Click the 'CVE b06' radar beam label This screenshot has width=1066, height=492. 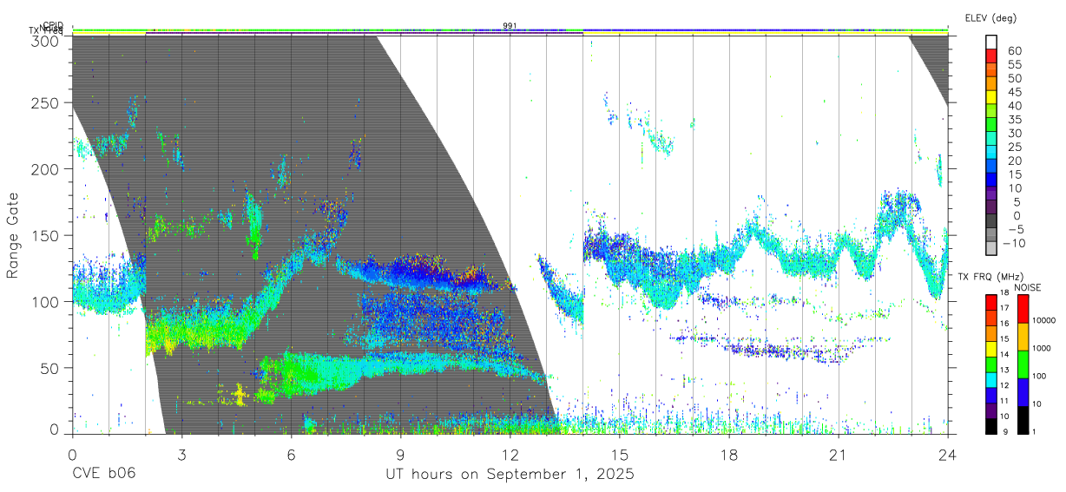point(103,475)
